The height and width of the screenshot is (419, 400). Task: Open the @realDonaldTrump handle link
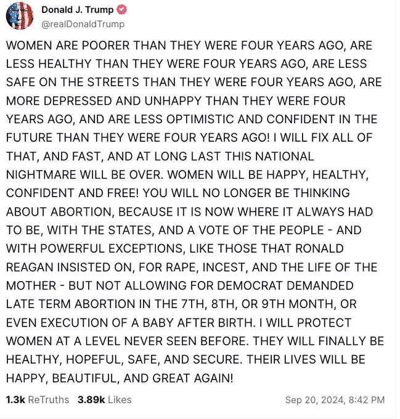tap(83, 24)
